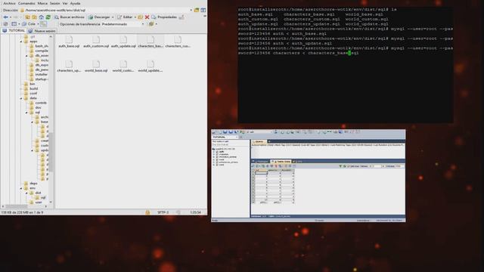
Task: Select the auth_update.sql file
Action: [123, 42]
